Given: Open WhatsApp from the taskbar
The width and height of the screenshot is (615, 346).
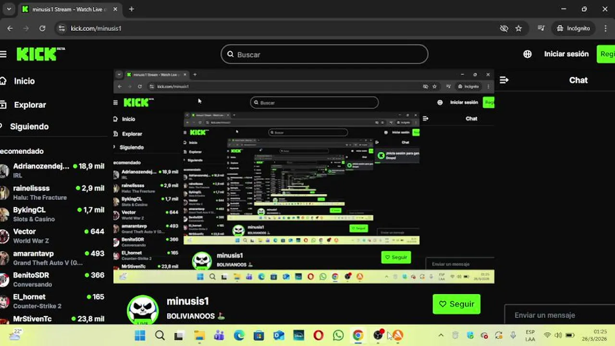Looking at the screenshot, I should [x=338, y=335].
